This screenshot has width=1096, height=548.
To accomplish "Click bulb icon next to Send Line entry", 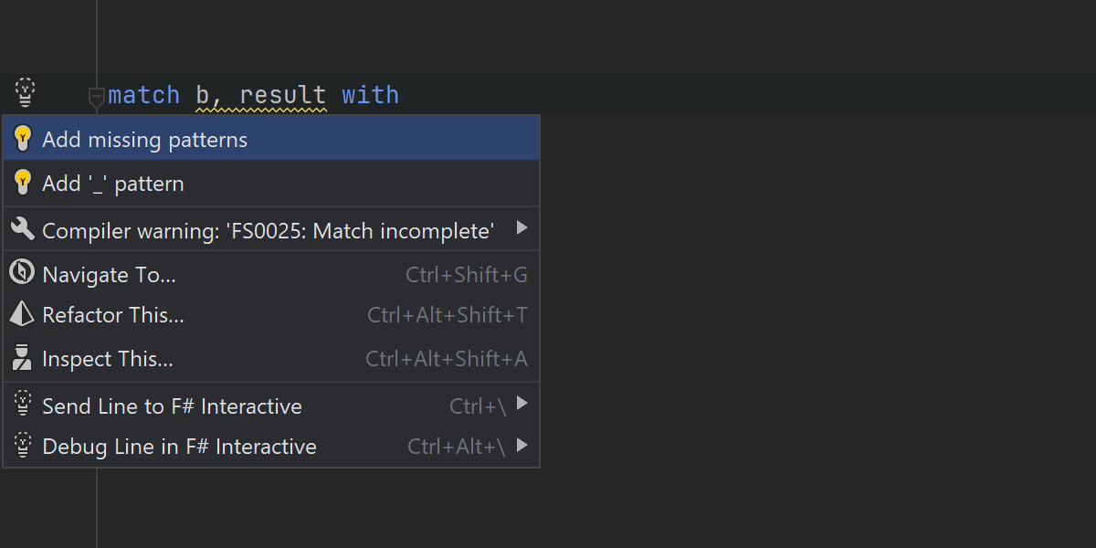I will click(x=23, y=405).
